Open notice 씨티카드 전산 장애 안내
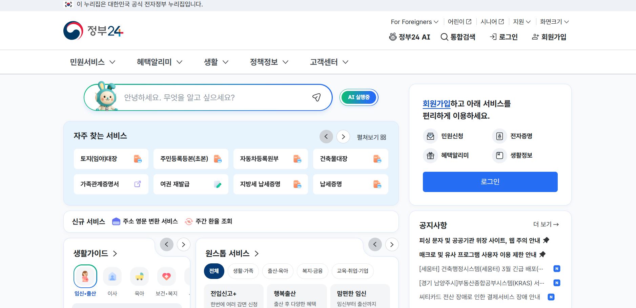636x308 pixels. (x=479, y=297)
